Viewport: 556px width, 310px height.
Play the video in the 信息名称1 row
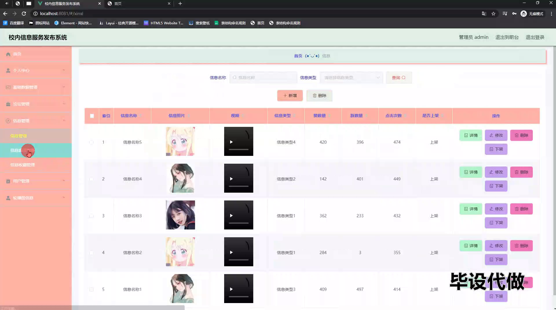(x=231, y=289)
